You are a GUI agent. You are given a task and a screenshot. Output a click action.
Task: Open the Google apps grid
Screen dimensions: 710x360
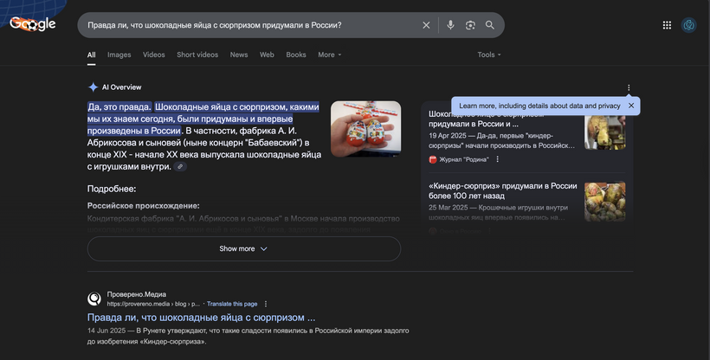667,25
